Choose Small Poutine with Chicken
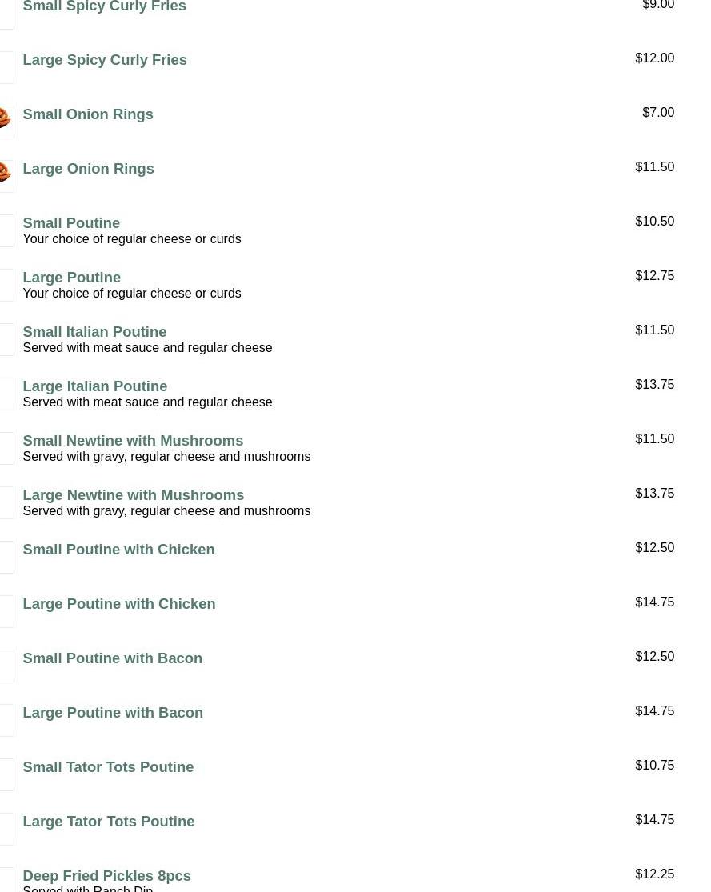Screen dimensions: 711x892 118,550
